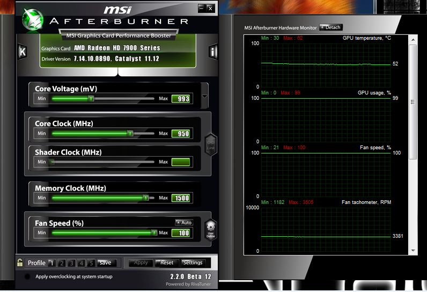Image resolution: width=427 pixels, height=292 pixels.
Task: Click MSI Afterburner Hardware Monitor title
Action: [281, 28]
